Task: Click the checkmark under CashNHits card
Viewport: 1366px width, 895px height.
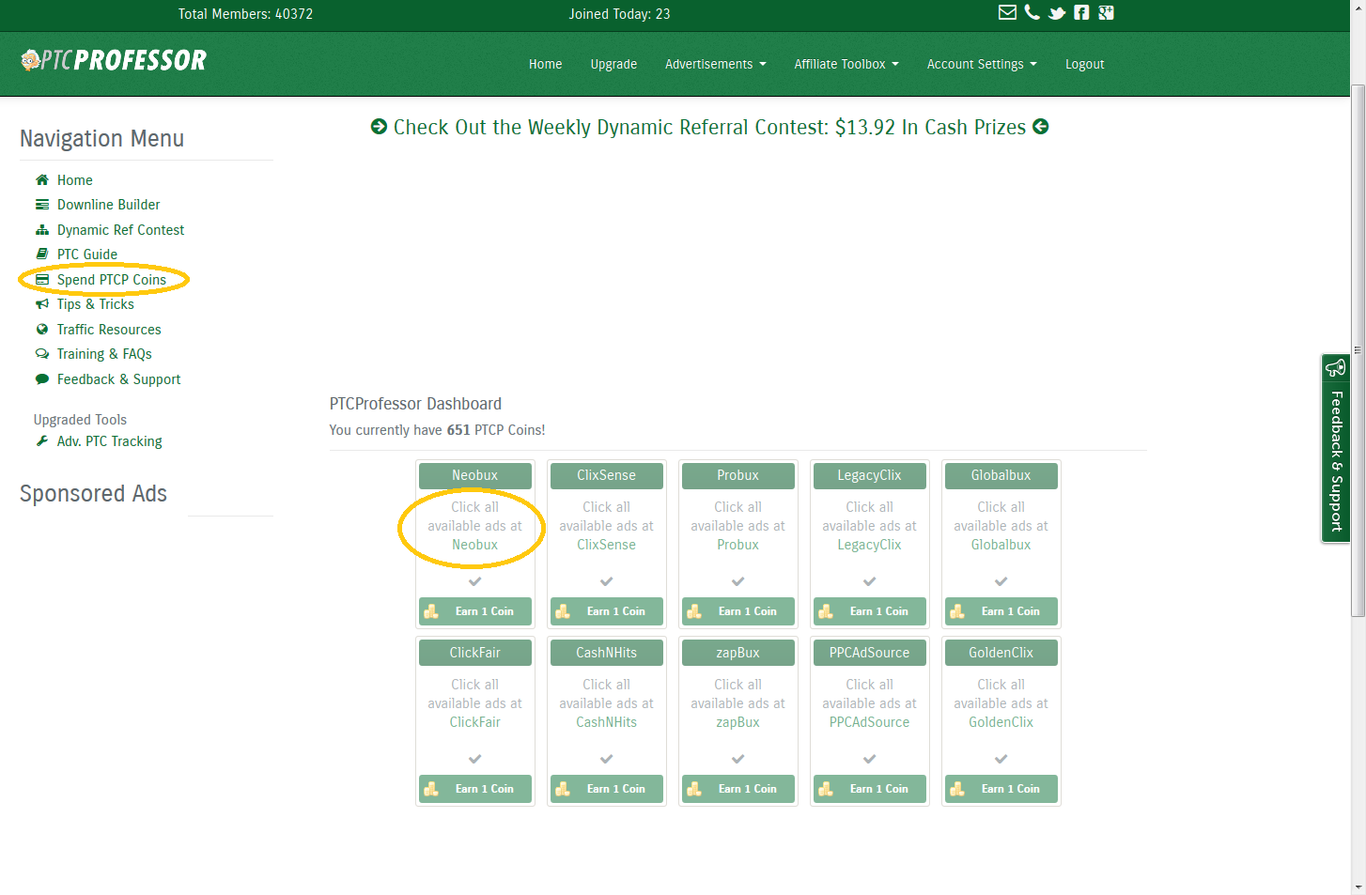Action: point(607,759)
